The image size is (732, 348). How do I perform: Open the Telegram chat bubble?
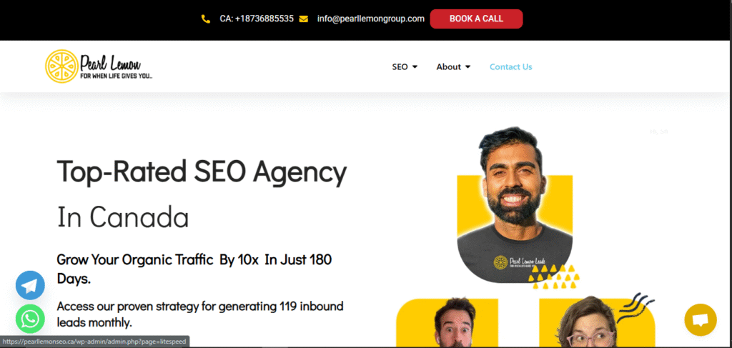(x=30, y=285)
